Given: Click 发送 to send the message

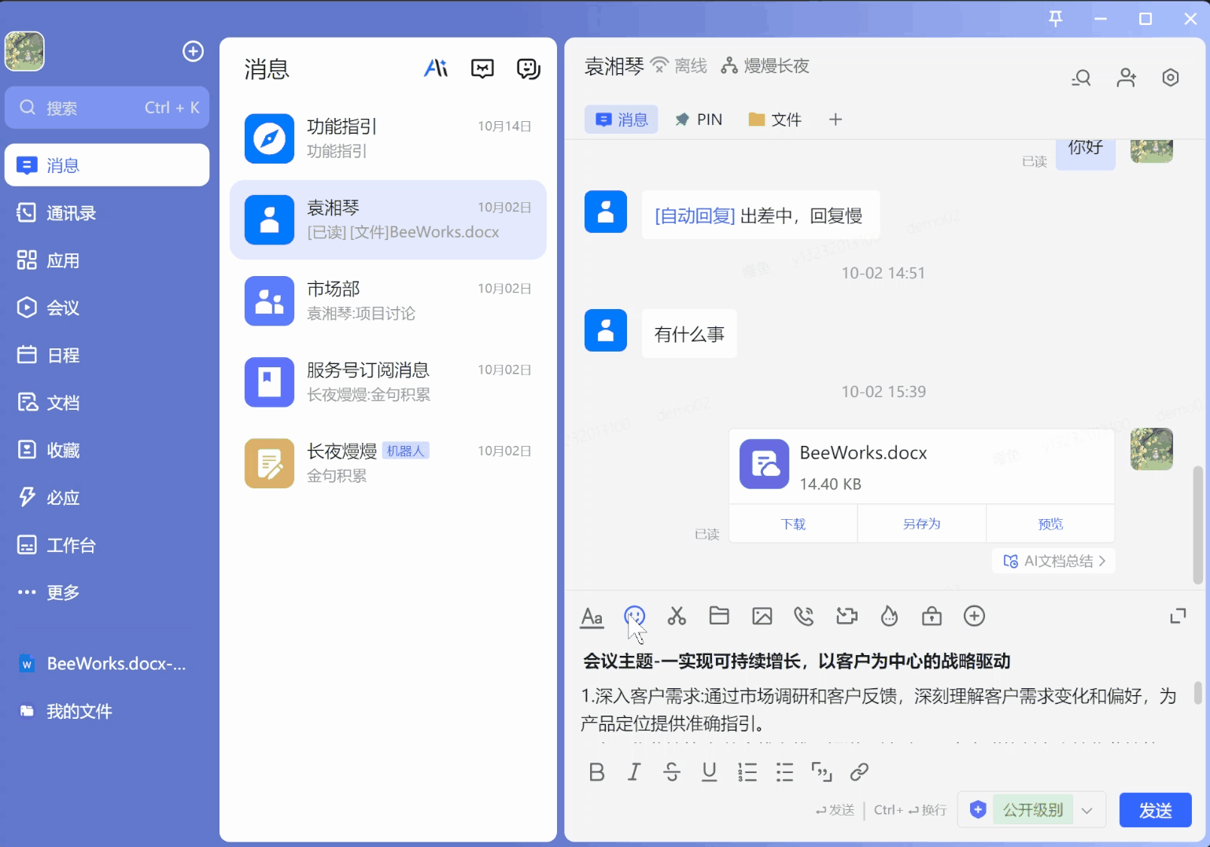Looking at the screenshot, I should 1156,810.
